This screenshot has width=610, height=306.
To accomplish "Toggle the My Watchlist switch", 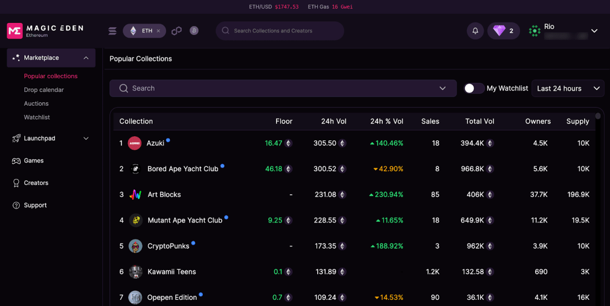I will tap(474, 88).
